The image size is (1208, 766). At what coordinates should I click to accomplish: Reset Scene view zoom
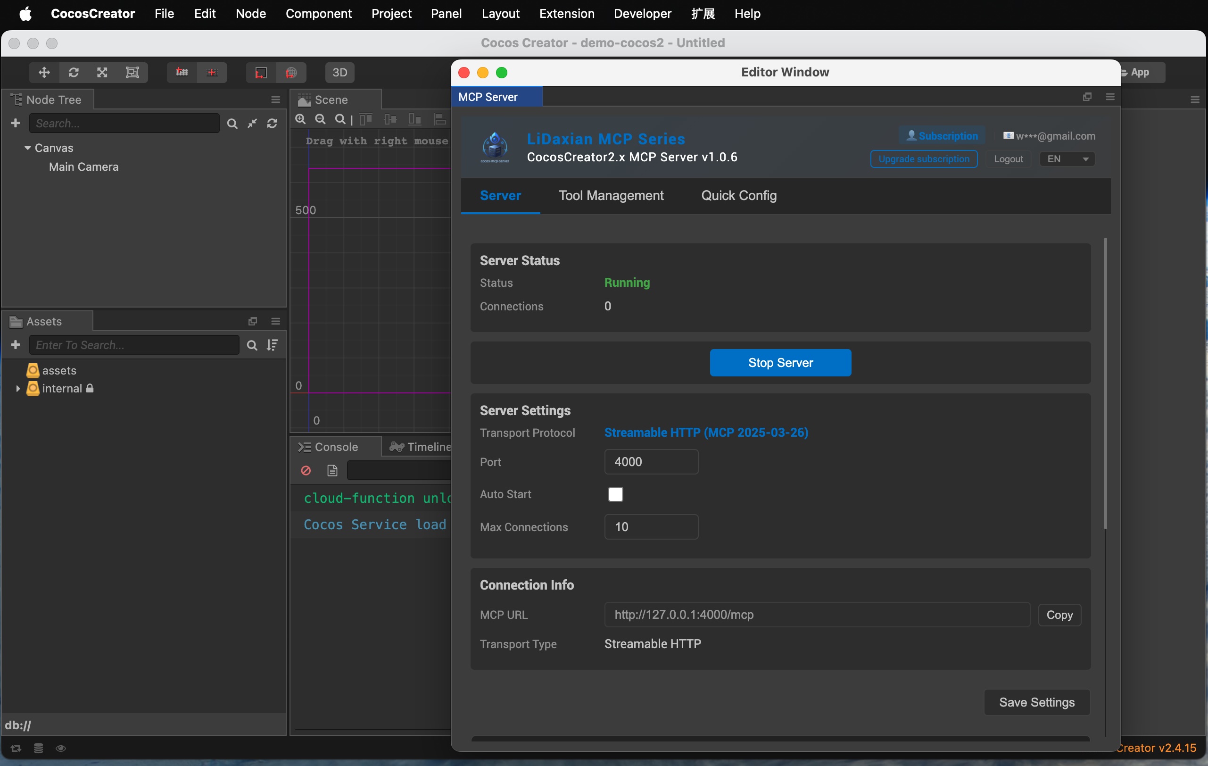(x=340, y=119)
